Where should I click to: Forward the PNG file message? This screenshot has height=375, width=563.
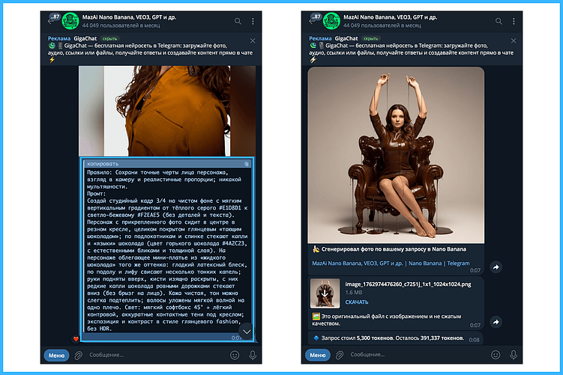coord(496,322)
